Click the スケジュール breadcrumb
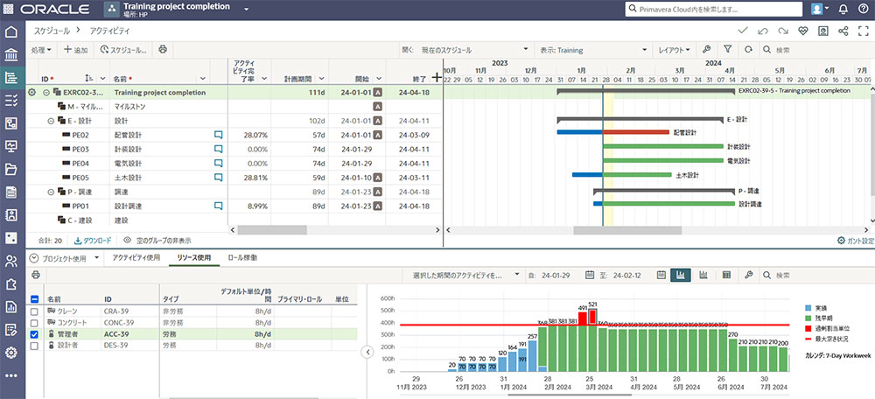 [x=52, y=31]
